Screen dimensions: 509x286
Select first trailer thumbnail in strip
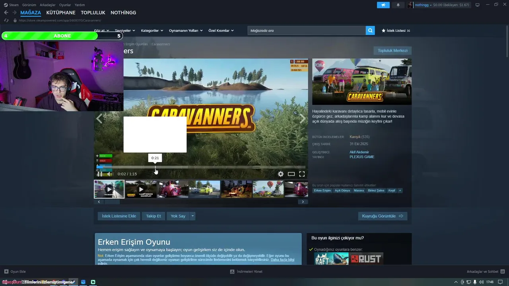pos(109,189)
